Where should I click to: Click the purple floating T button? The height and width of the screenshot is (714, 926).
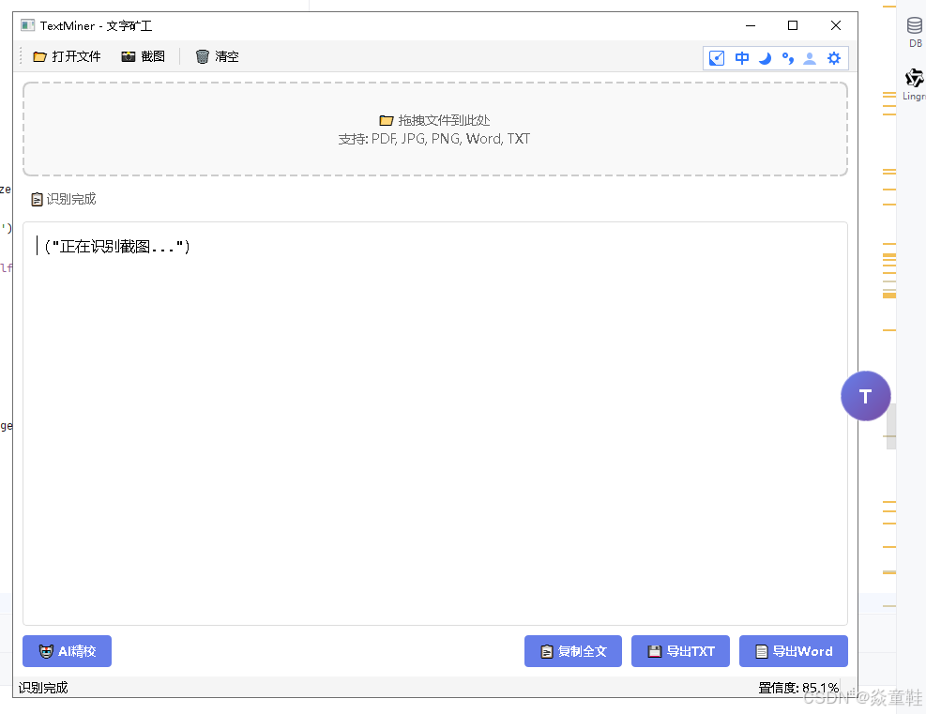(x=866, y=396)
